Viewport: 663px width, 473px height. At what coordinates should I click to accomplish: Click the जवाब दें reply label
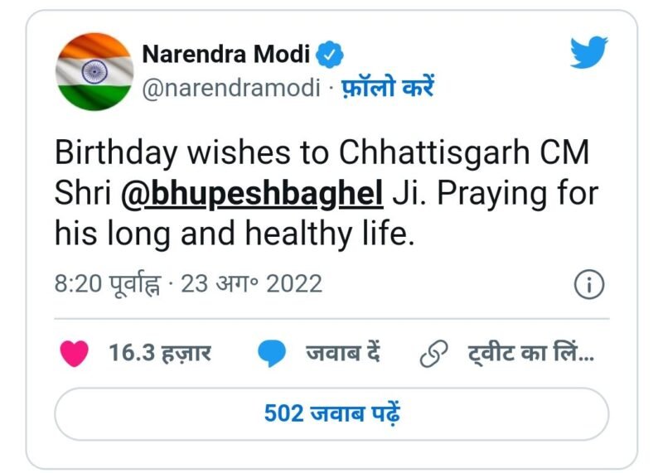coord(342,354)
